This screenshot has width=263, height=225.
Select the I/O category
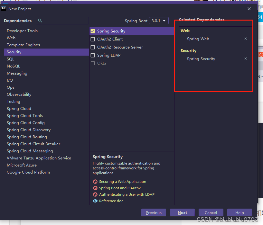pos(47,80)
